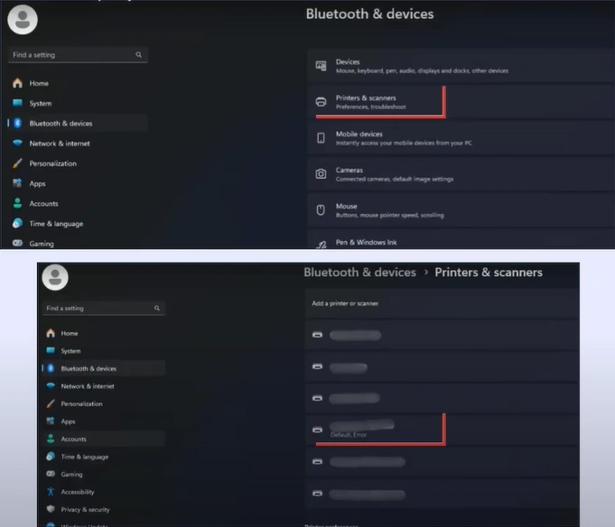Select the Cameras icon
The width and height of the screenshot is (615, 527).
click(x=321, y=173)
